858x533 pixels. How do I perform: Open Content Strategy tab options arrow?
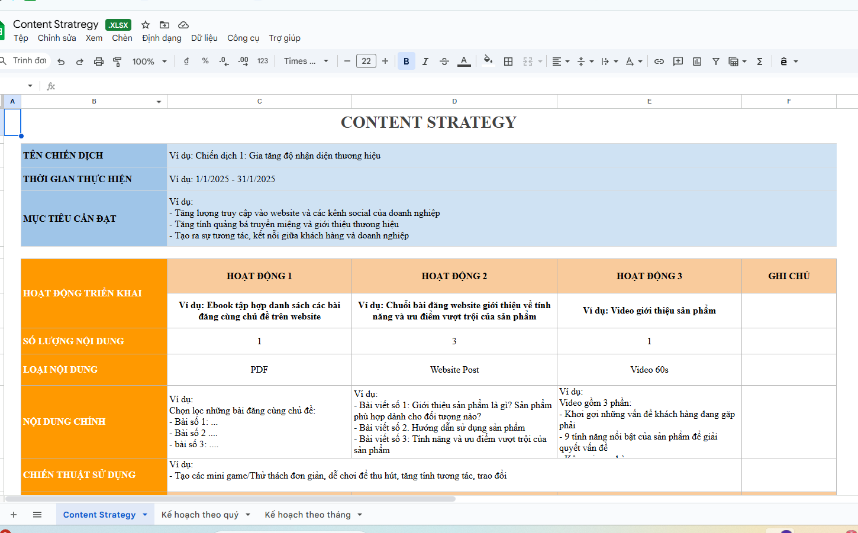[145, 515]
